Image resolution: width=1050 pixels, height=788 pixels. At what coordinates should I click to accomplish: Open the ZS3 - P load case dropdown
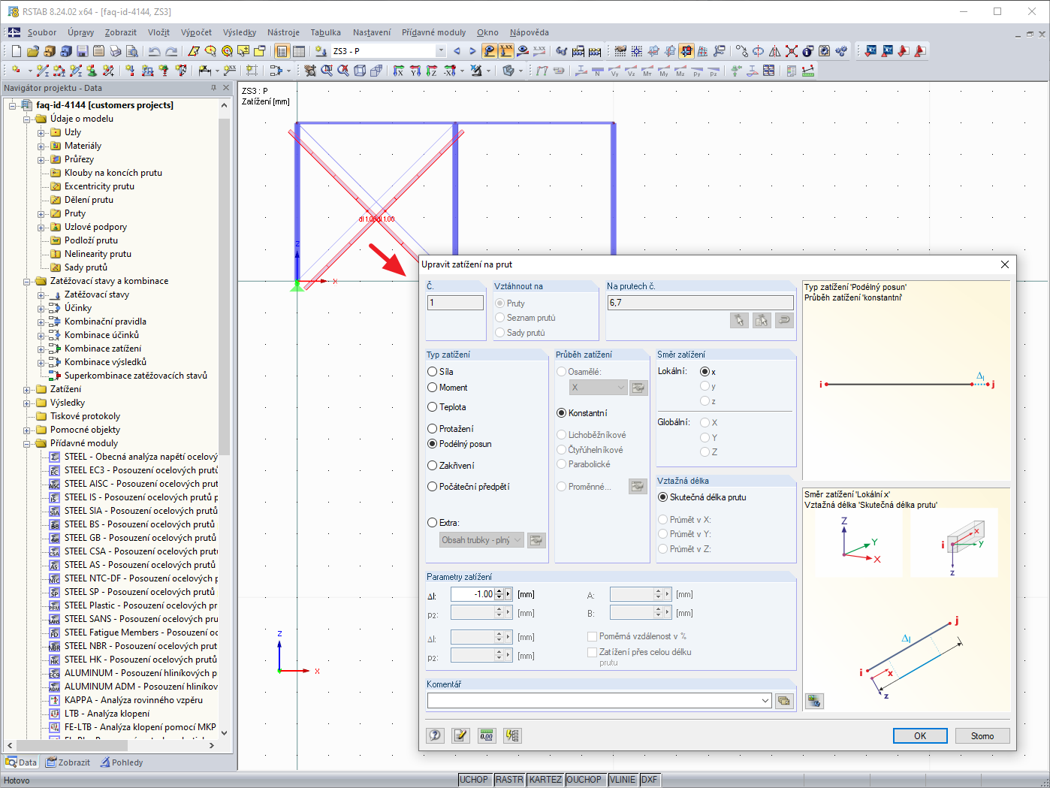pyautogui.click(x=441, y=51)
